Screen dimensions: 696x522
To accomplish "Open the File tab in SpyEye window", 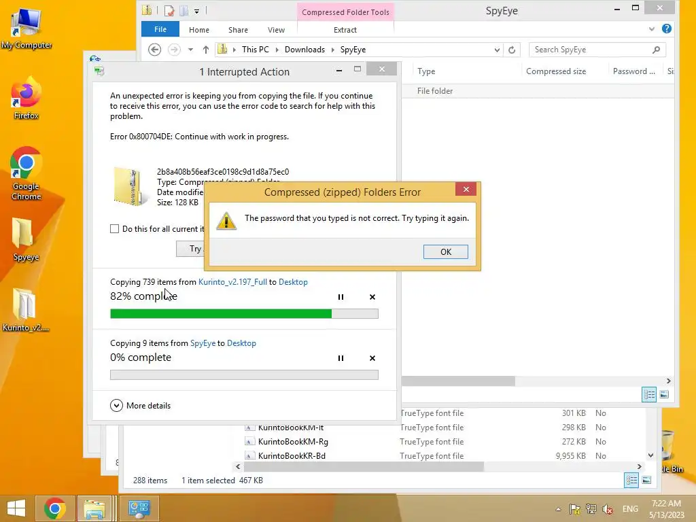I will click(x=160, y=29).
